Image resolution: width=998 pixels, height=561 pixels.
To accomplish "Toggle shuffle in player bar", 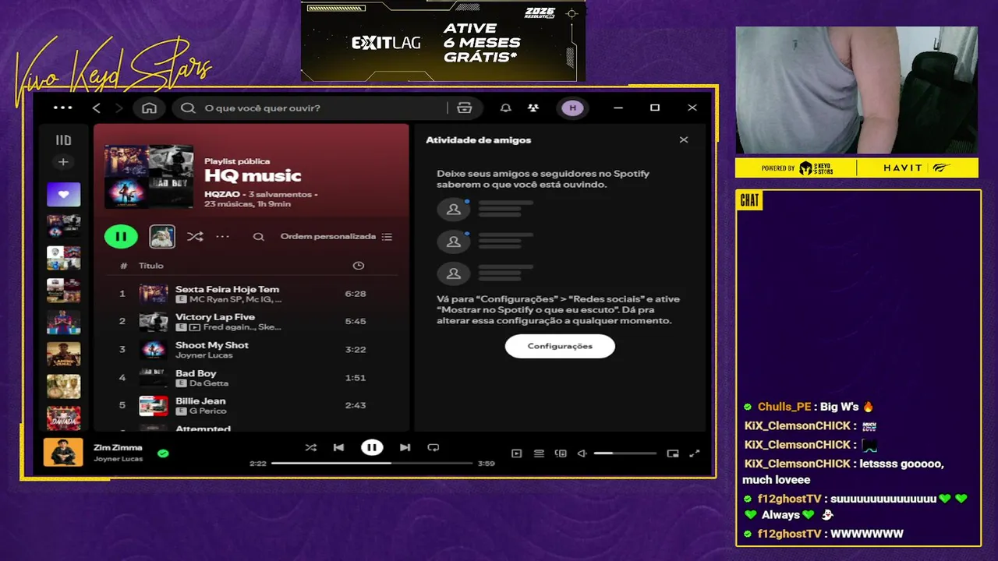I will coord(310,447).
